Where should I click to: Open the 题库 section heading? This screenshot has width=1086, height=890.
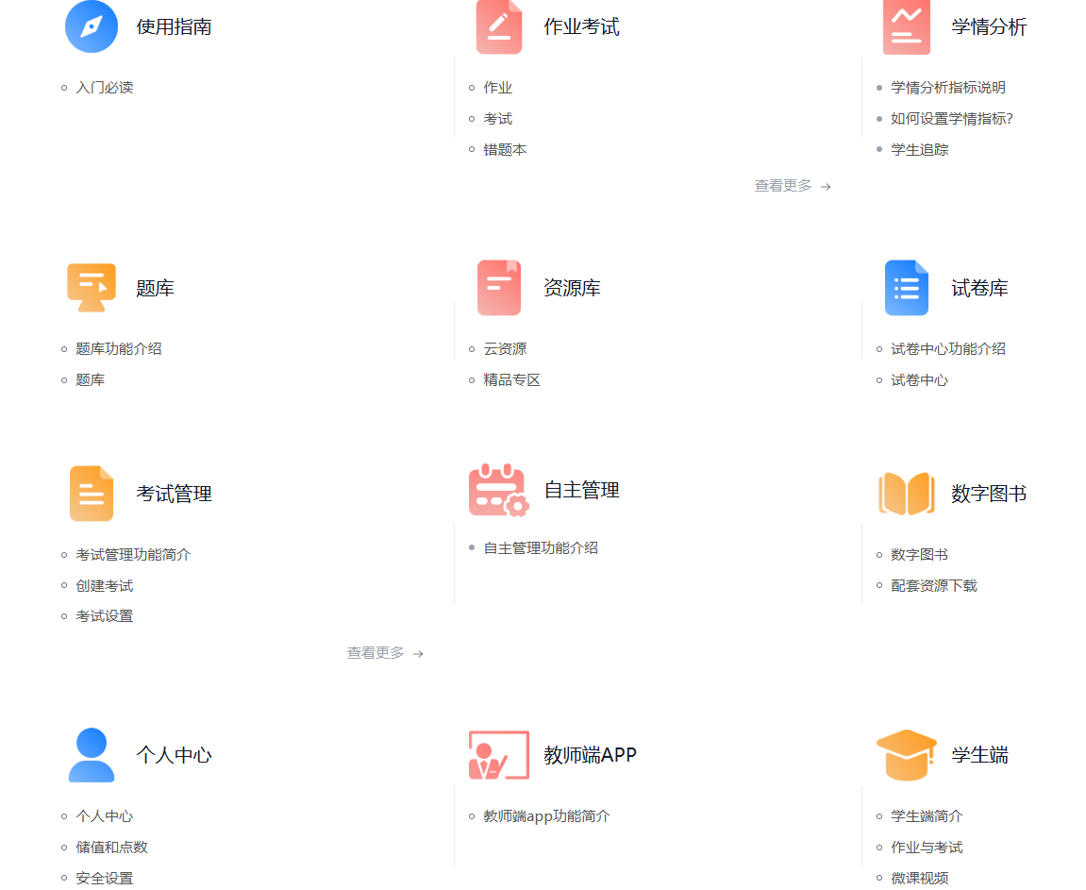[155, 288]
